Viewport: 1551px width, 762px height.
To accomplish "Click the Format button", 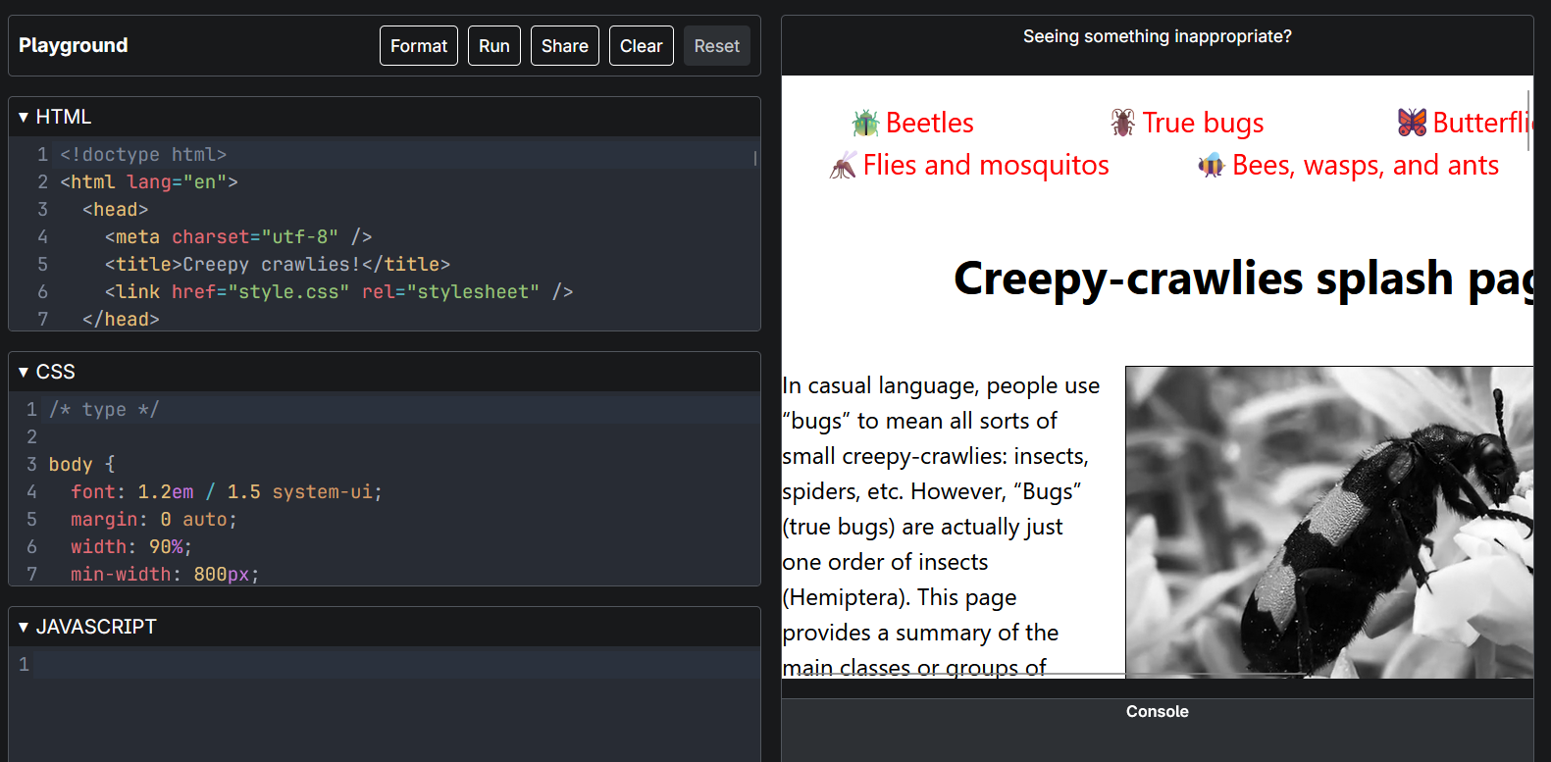I will 419,46.
